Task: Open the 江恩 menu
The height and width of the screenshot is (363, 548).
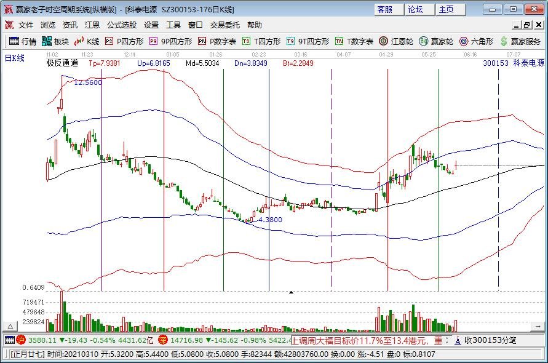Action: click(92, 25)
